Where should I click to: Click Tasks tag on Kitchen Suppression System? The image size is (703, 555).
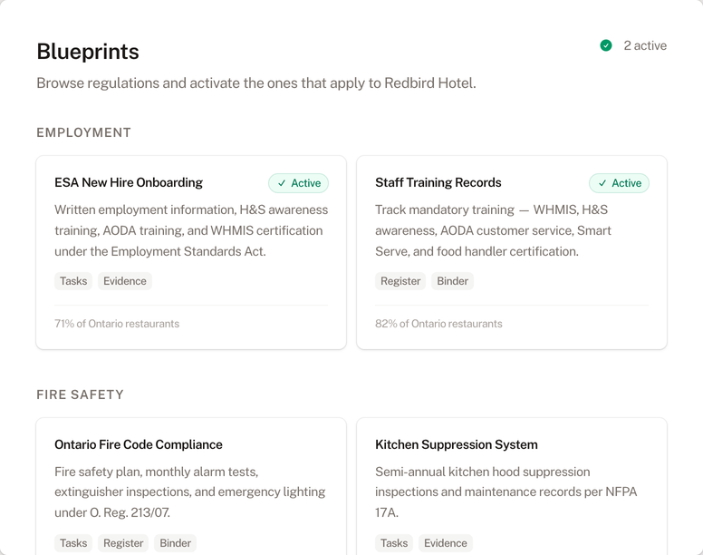pos(394,543)
